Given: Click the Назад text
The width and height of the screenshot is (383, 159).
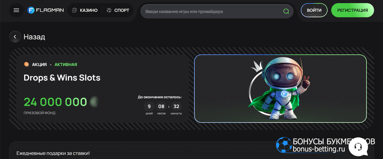Looking at the screenshot, I should [34, 37].
